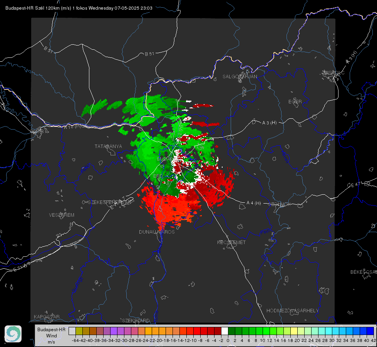Select the blue Somogy county label

click(77, 285)
